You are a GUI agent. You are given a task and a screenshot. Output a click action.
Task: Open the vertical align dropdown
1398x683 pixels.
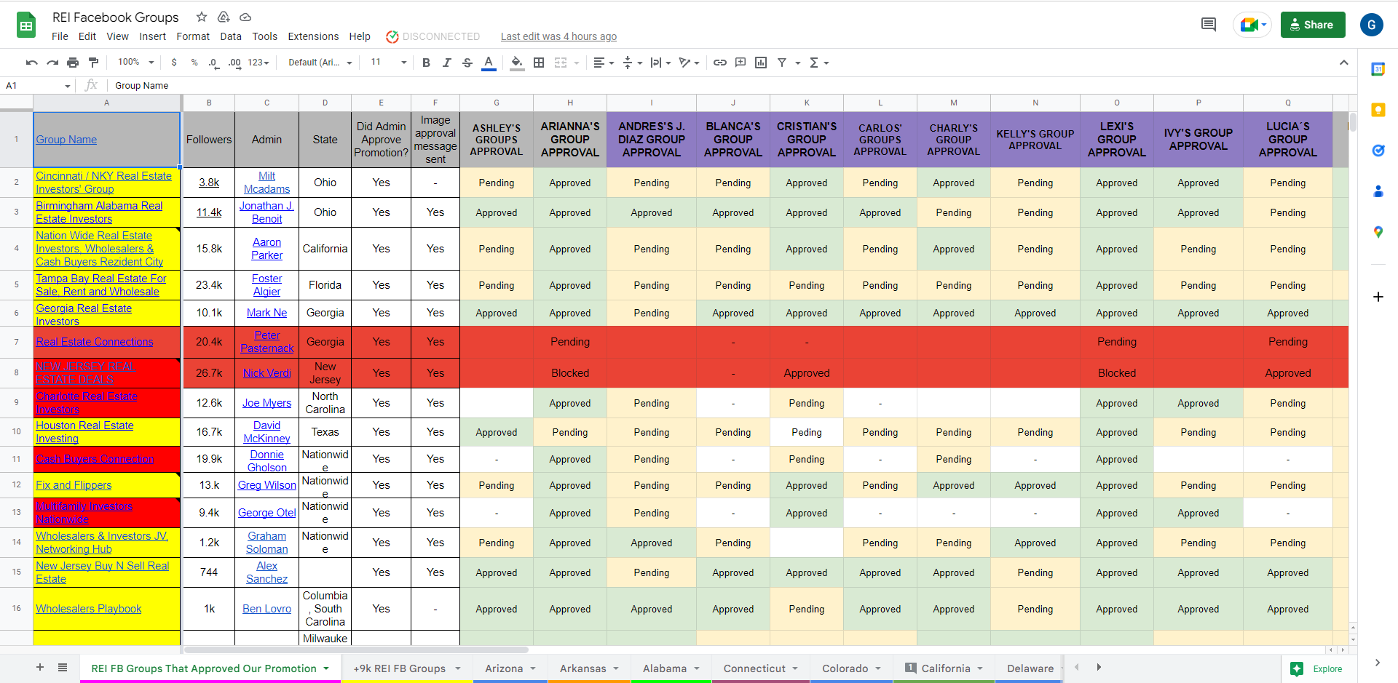tap(632, 63)
